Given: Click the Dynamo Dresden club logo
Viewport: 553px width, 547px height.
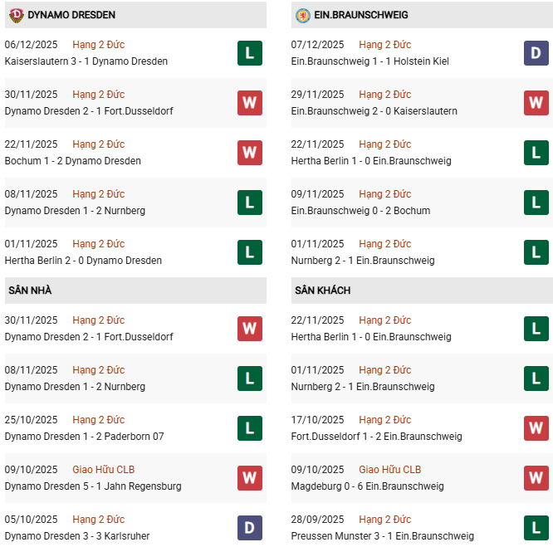Looking at the screenshot, I should 16,15.
